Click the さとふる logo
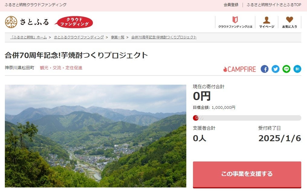Image resolution: width=307 pixels, height=192 pixels. pos(27,22)
